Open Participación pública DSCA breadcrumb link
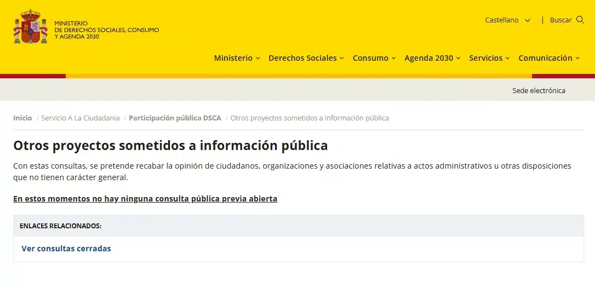The image size is (595, 288). point(175,118)
